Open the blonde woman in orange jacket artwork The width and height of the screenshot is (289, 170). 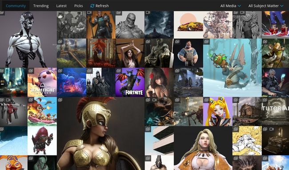pos(203,148)
